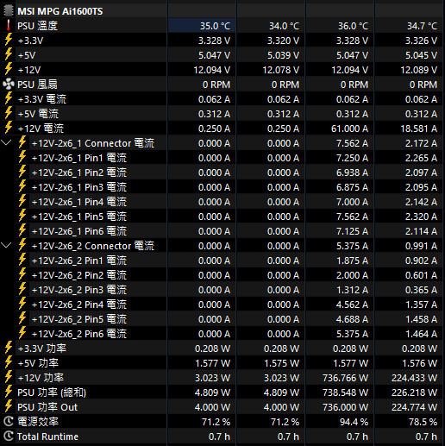Click the clock icon for 電源效率
445x446 pixels.
tap(9, 422)
